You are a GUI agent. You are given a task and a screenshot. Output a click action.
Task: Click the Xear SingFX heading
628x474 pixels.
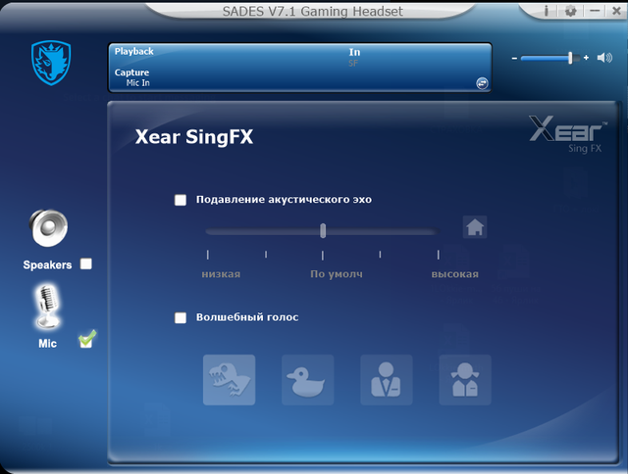point(194,137)
